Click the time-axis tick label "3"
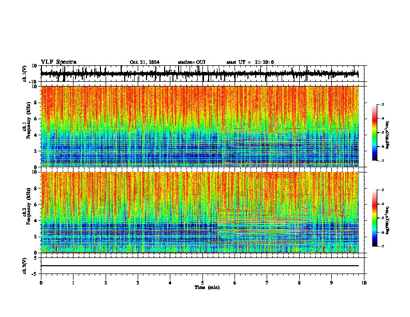Image resolution: width=410 pixels, height=317 pixels. click(138, 283)
